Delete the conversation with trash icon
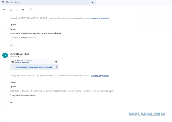This screenshot has height=122, width=172. (23, 10)
